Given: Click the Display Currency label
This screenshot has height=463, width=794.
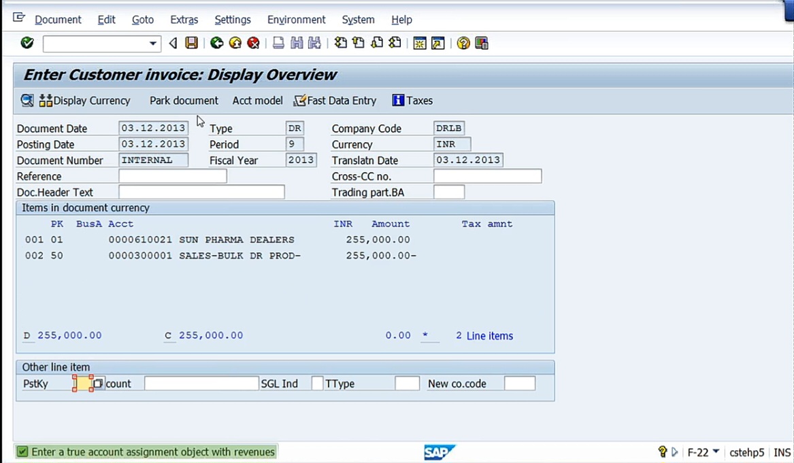Looking at the screenshot, I should coord(92,101).
